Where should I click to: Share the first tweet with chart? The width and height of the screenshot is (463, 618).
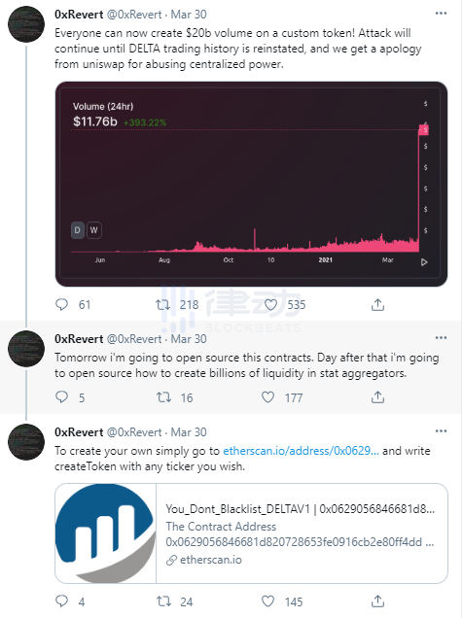(x=377, y=305)
